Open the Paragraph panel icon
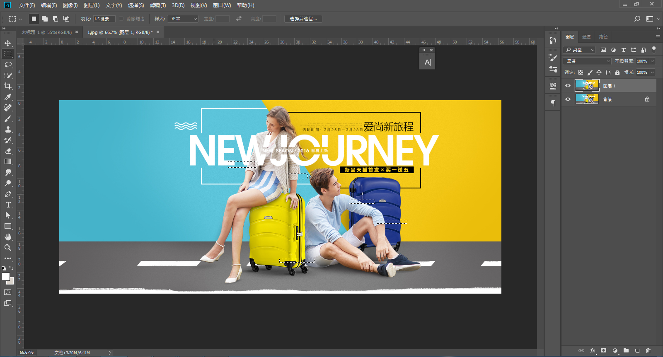 click(x=553, y=103)
